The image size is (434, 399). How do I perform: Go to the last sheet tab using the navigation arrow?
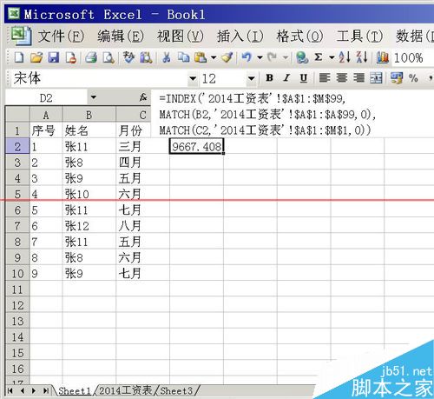point(46,391)
